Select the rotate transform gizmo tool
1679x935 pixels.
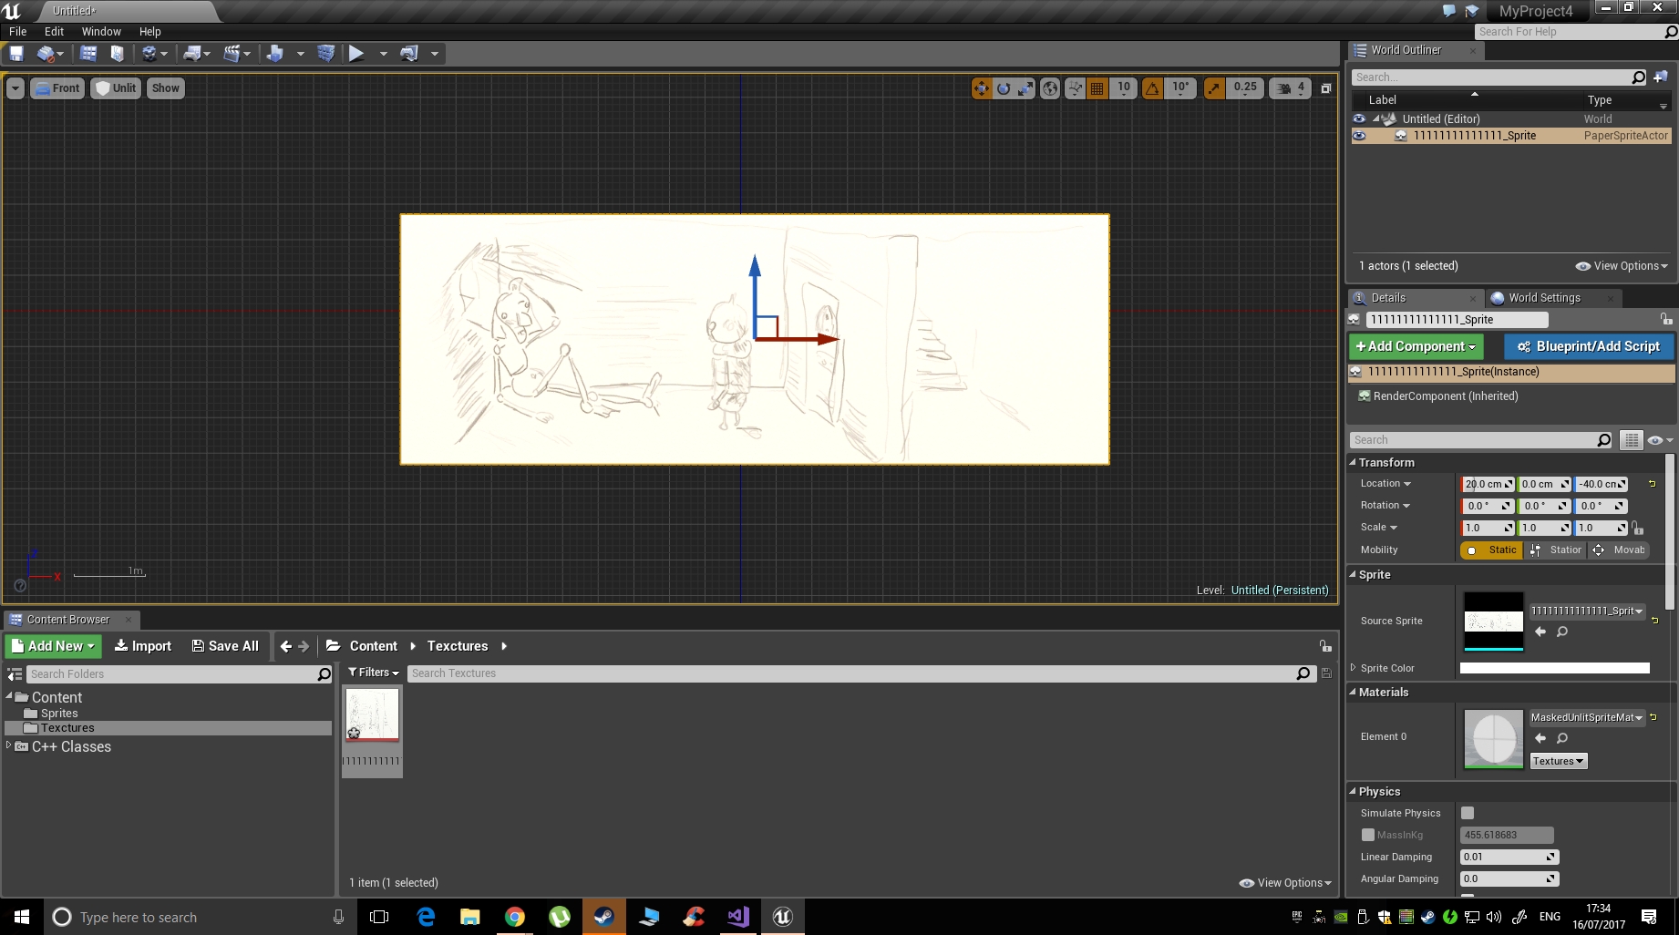[x=1004, y=88]
